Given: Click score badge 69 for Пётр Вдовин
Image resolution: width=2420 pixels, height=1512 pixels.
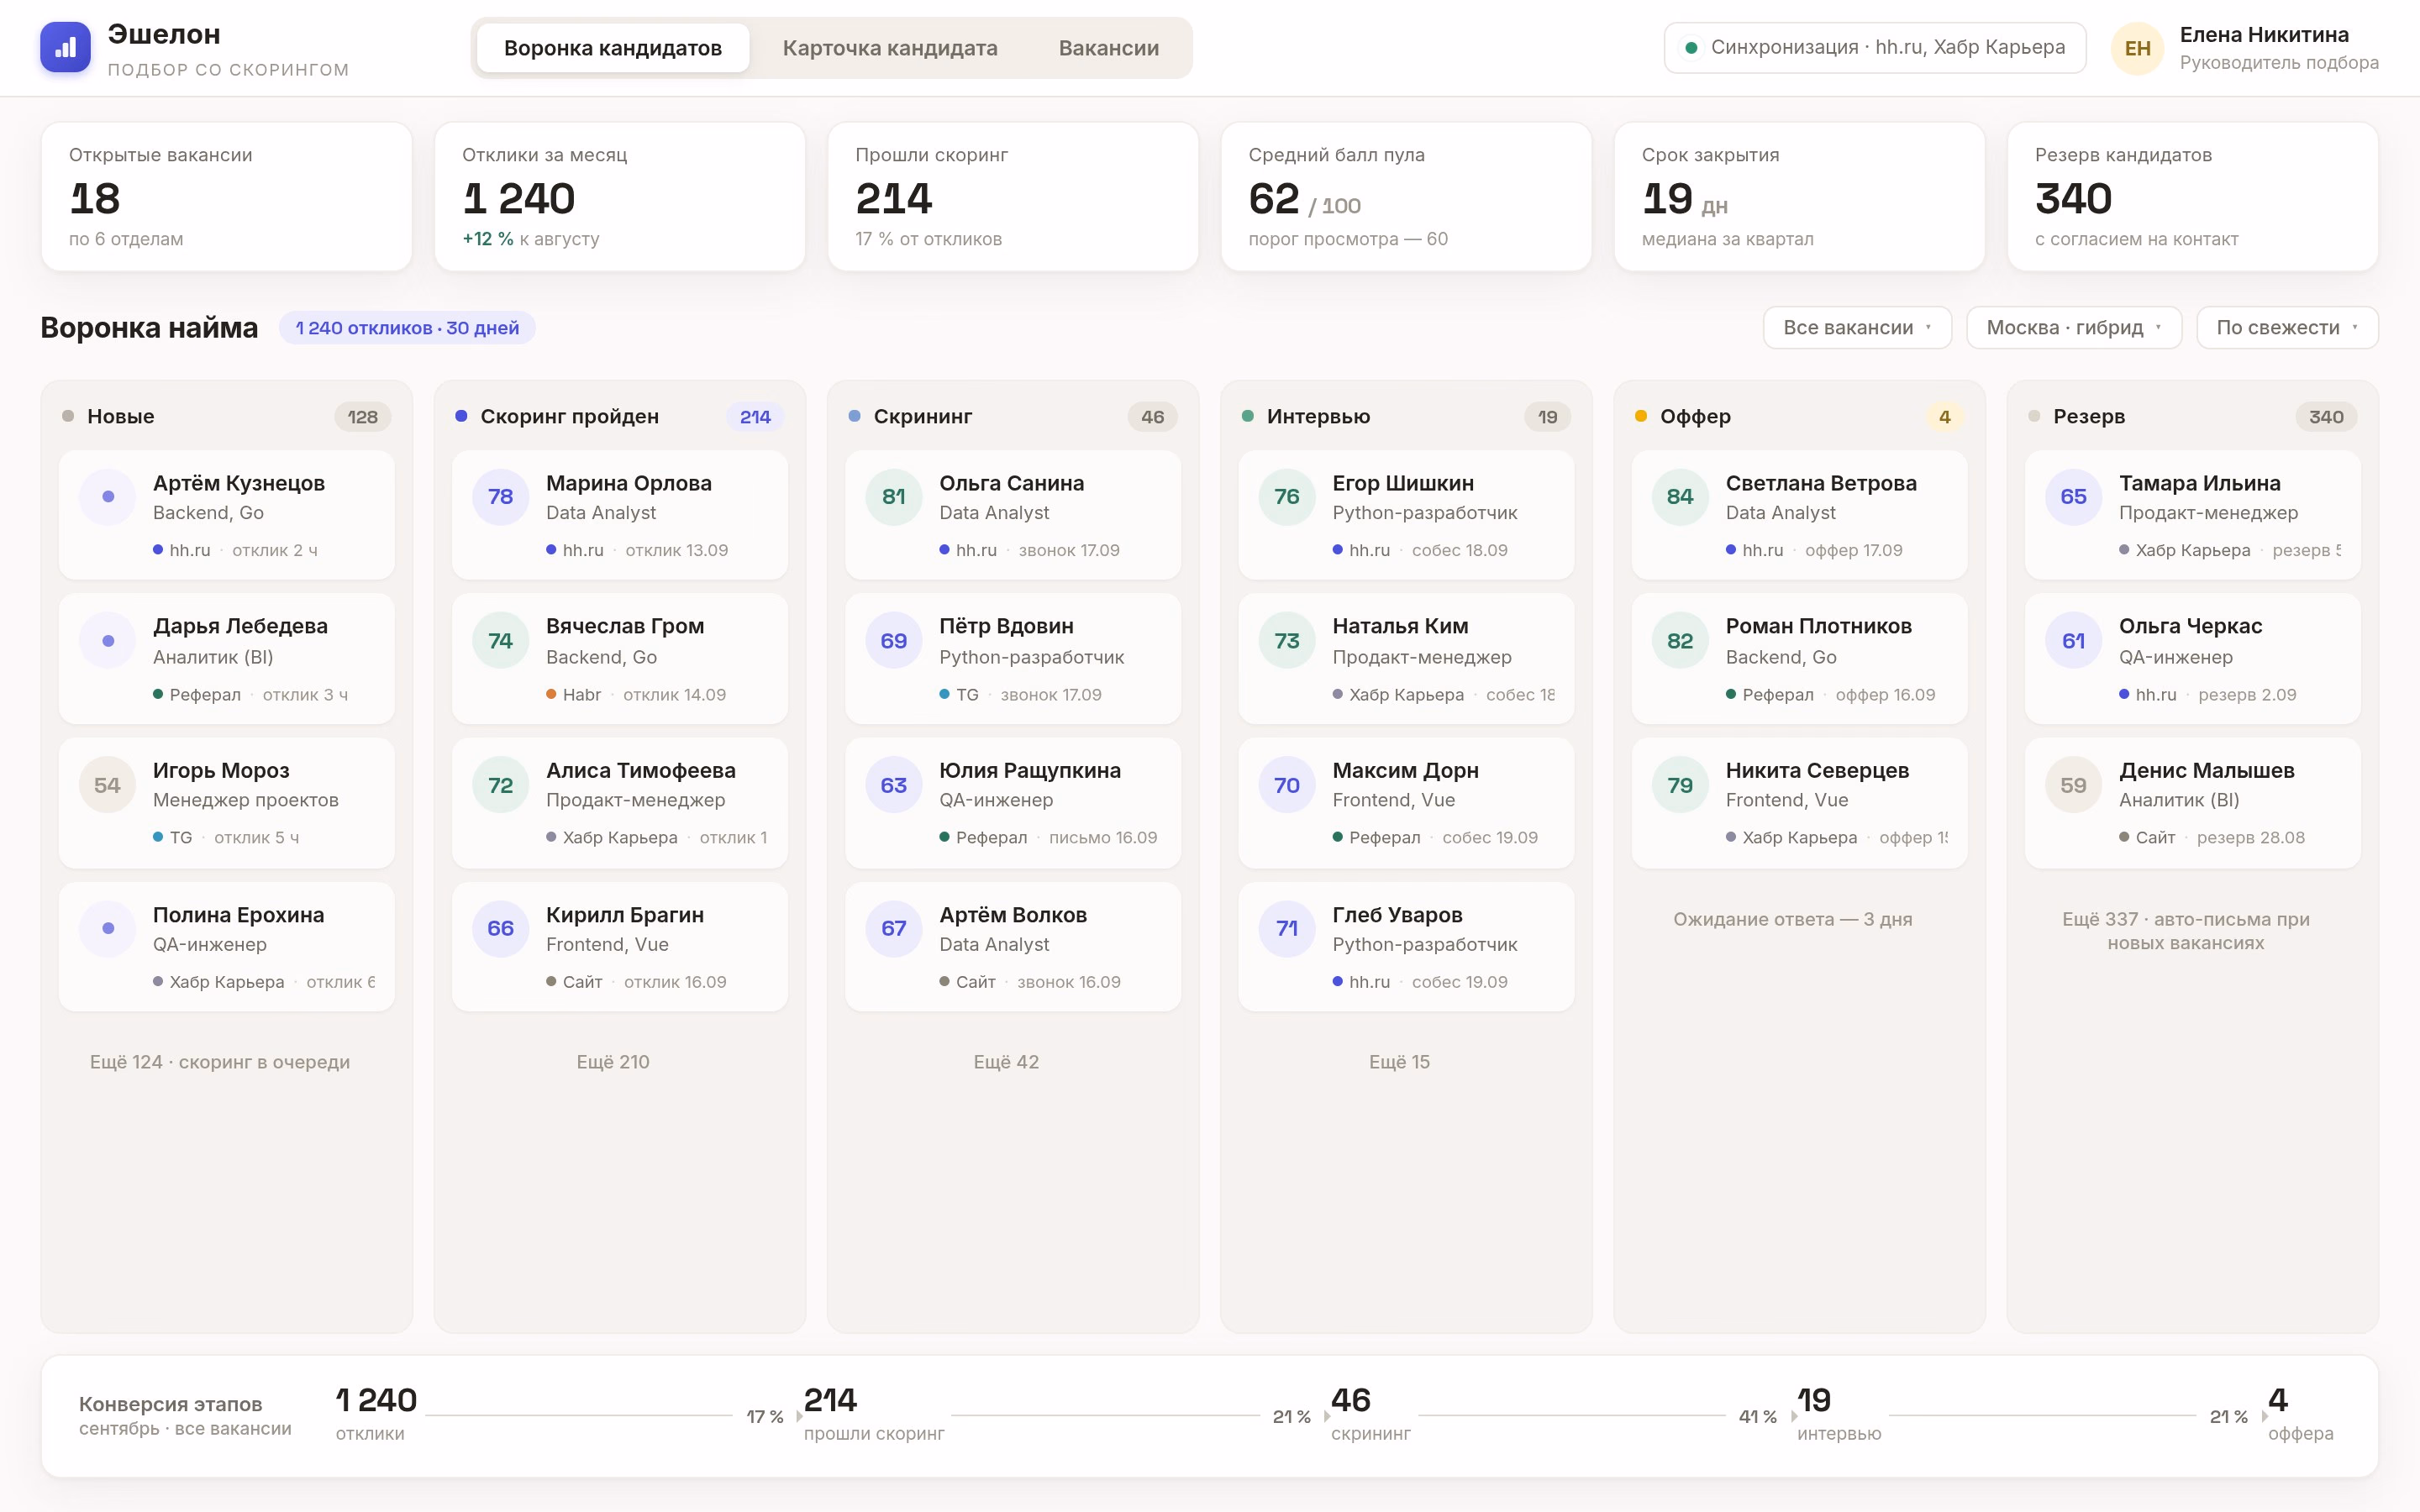Looking at the screenshot, I should 893,641.
